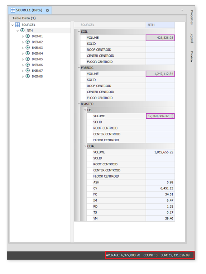Screen dimensions: 206x274
Task: Open the Legend side tab
Action: [x=192, y=38]
